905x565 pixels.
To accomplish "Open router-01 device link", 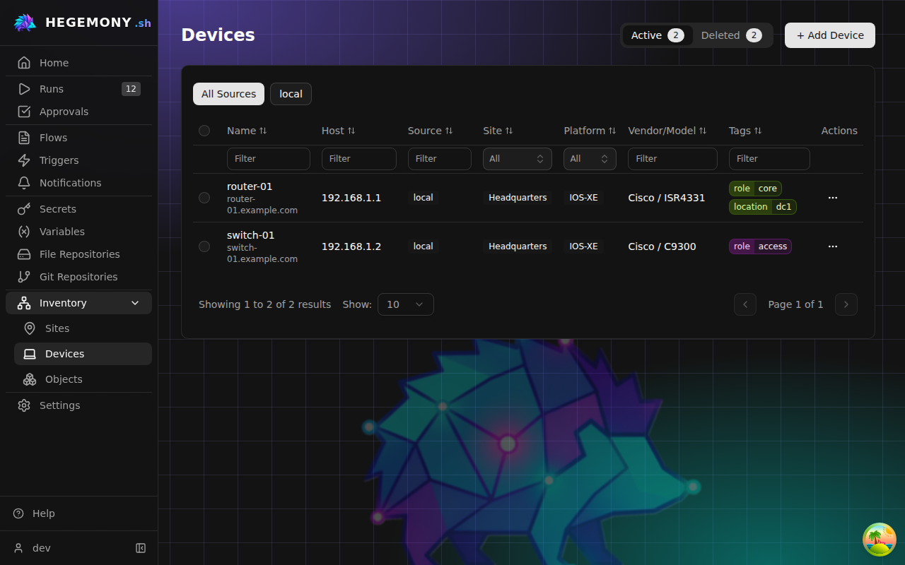I will (x=250, y=186).
